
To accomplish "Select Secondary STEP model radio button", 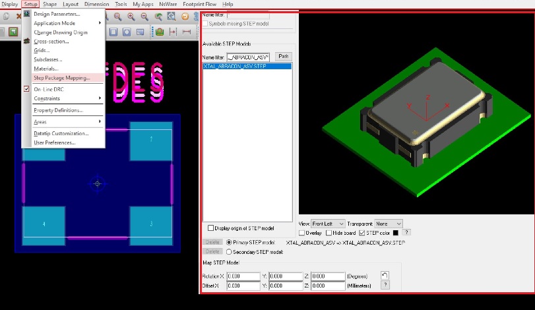I will click(230, 251).
